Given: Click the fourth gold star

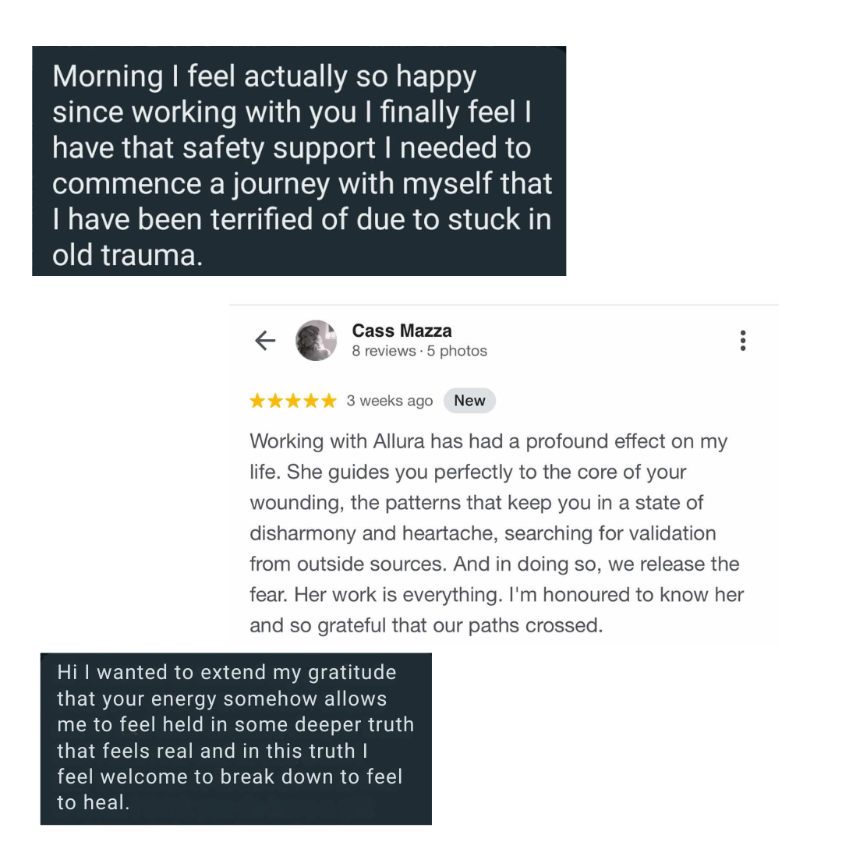Looking at the screenshot, I should pos(311,401).
